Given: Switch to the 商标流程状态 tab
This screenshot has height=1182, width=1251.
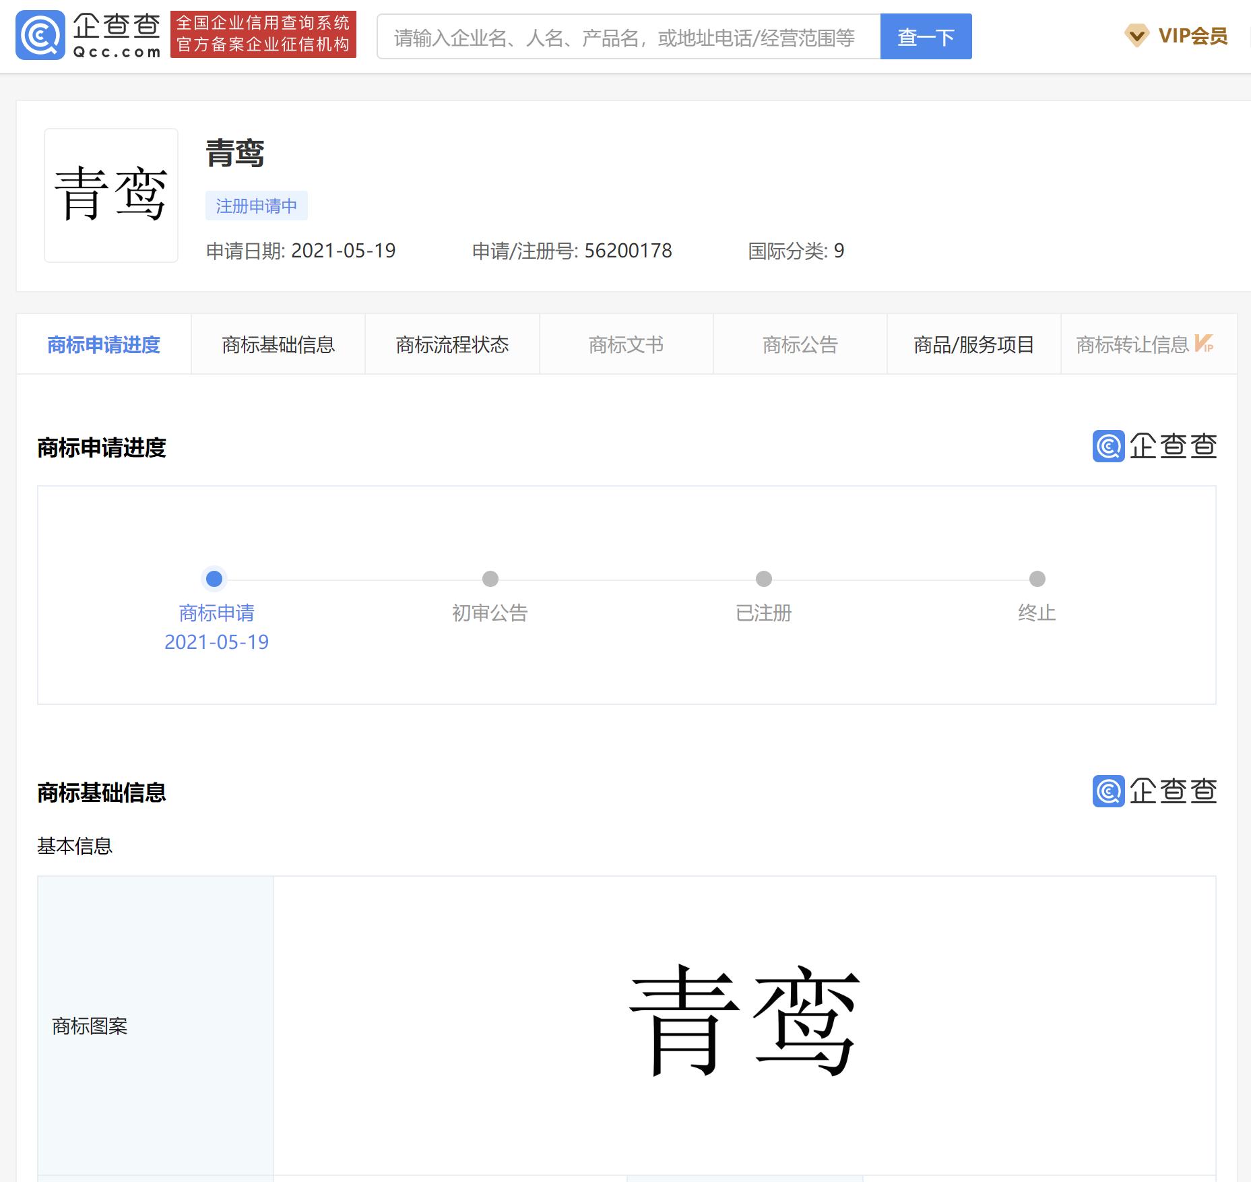Looking at the screenshot, I should (x=451, y=344).
